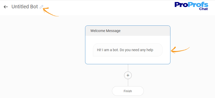
Task: Click the pencil icon to rename the bot
Action: click(42, 7)
